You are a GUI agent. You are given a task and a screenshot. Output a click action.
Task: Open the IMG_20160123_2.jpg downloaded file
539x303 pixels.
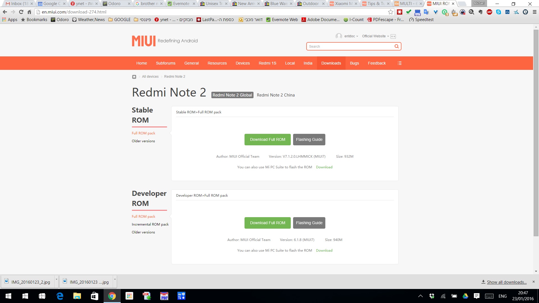point(28,282)
